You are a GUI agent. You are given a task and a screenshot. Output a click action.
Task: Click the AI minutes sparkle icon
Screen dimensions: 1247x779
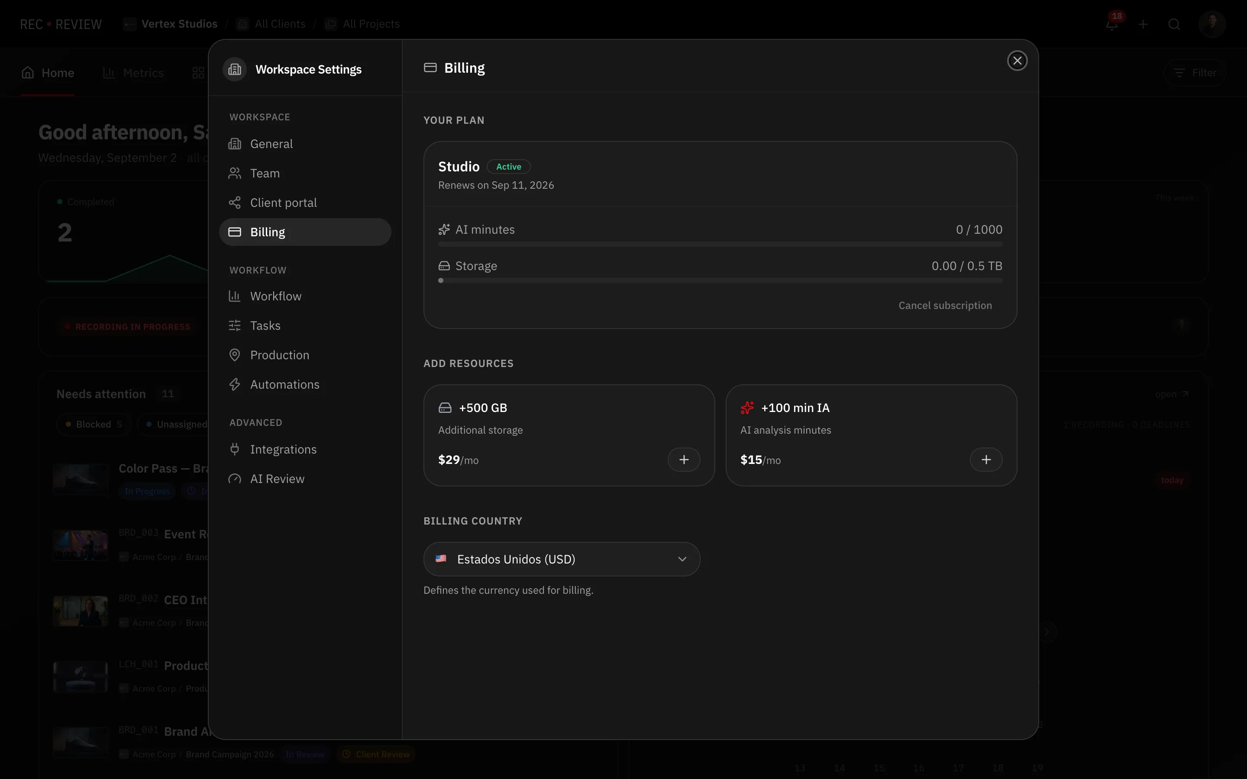(444, 229)
